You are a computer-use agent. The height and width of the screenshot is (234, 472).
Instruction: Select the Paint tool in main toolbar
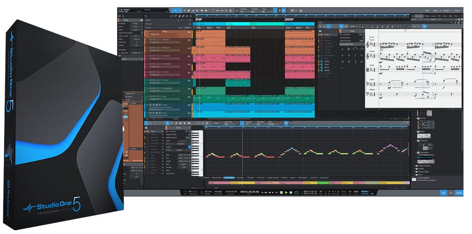click(193, 10)
